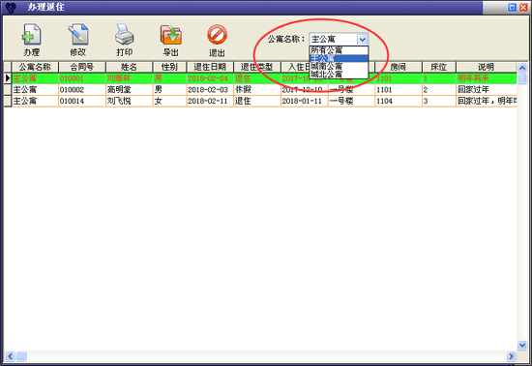This screenshot has height=366, width=532.
Task: Click the horizontal scrollbar thumb
Action: tap(21, 356)
